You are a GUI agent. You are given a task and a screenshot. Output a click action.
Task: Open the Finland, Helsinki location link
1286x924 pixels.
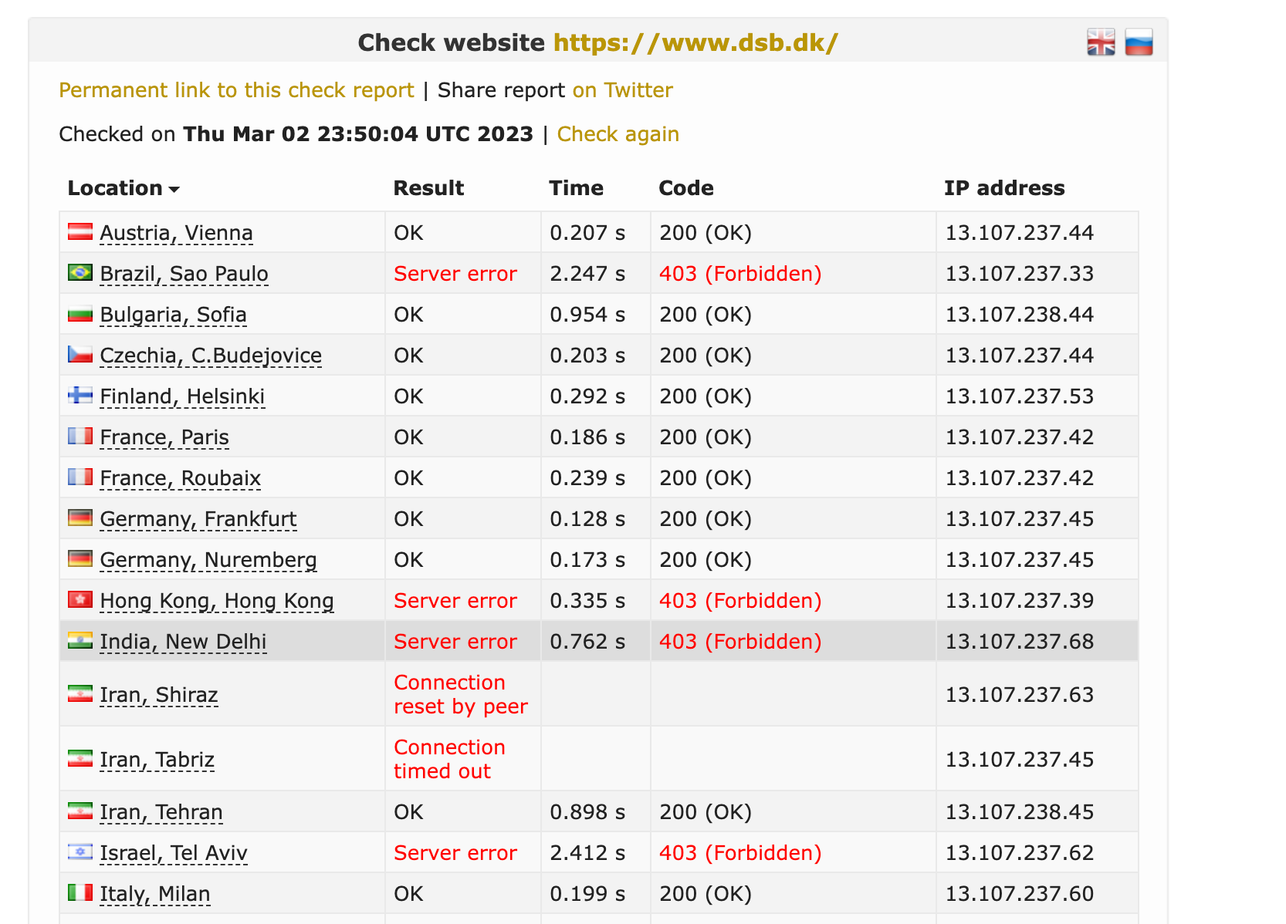click(182, 396)
